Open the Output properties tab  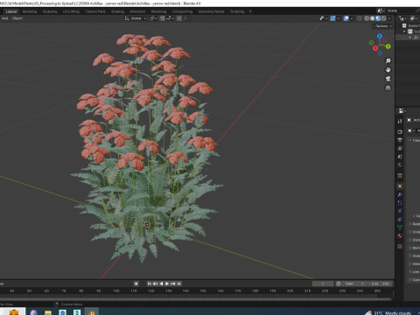(400, 140)
